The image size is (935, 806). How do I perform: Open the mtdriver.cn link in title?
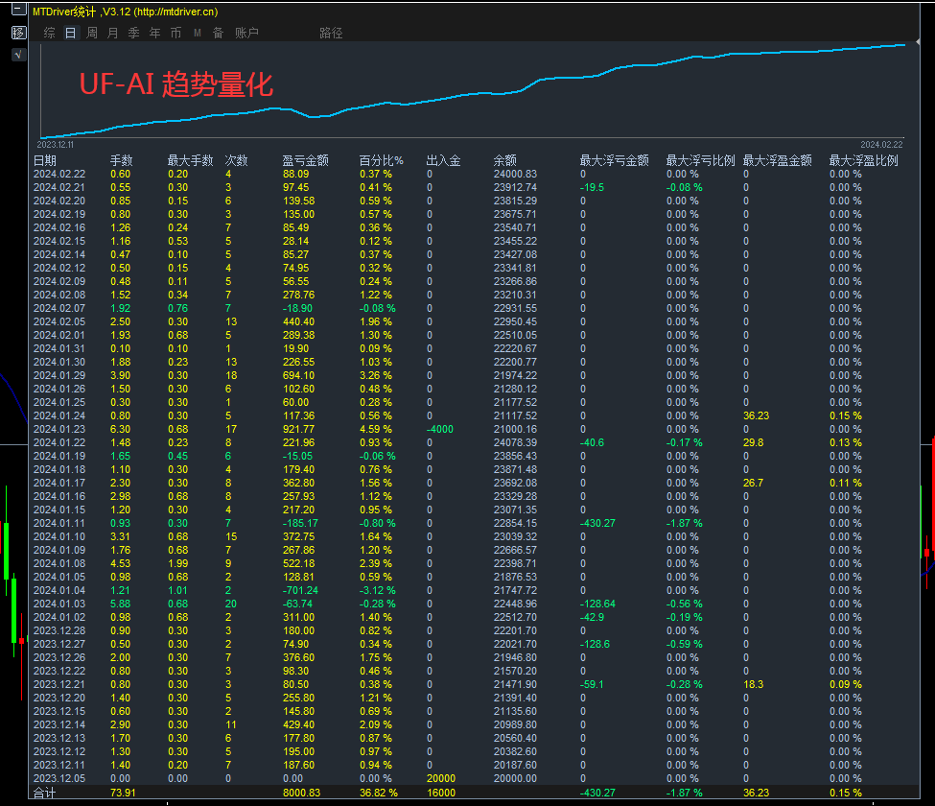coord(175,12)
